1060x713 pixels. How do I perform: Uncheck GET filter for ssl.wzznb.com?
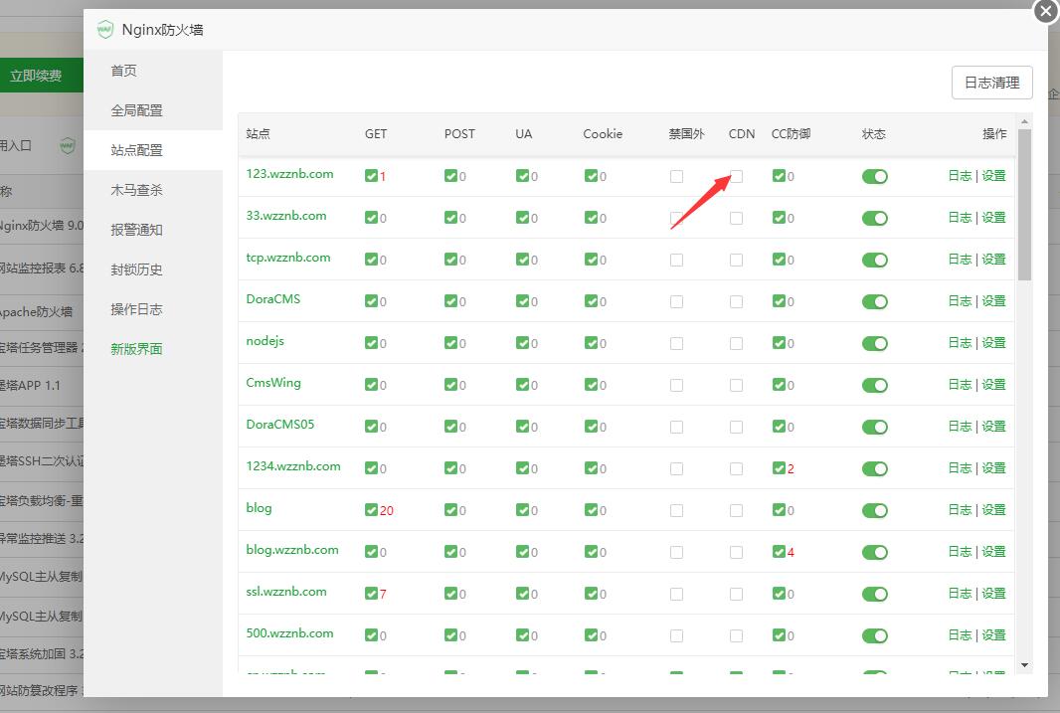pyautogui.click(x=371, y=594)
